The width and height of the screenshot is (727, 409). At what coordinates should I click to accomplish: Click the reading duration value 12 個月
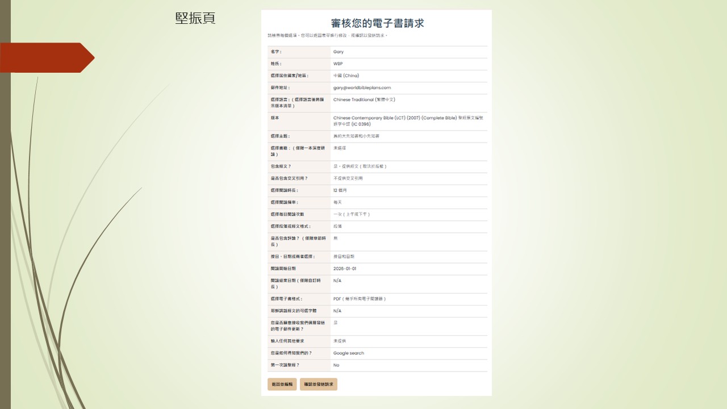click(341, 190)
